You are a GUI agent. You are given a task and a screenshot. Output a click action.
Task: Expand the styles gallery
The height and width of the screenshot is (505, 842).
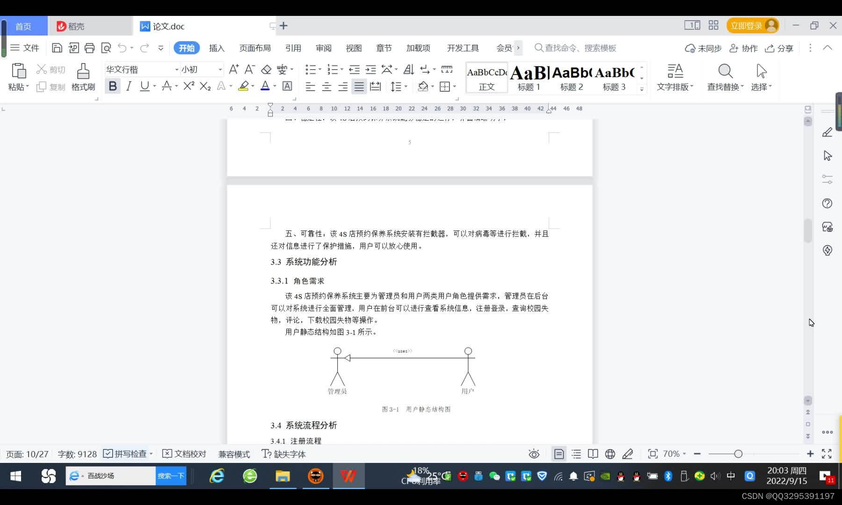click(x=642, y=88)
